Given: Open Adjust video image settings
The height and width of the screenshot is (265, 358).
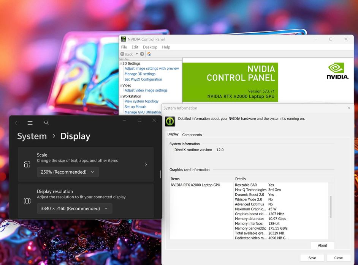Looking at the screenshot, I should click(x=146, y=90).
